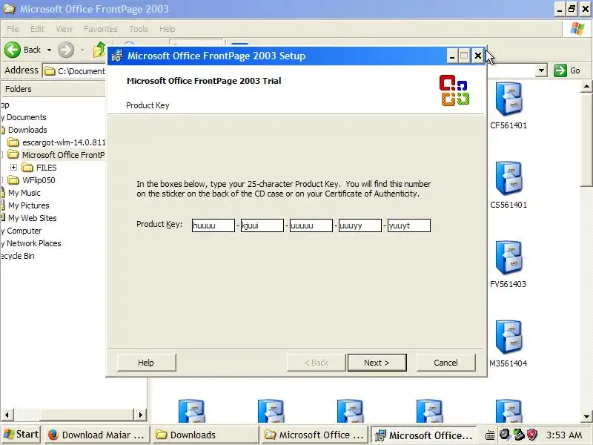The width and height of the screenshot is (593, 445).
Task: Click file pane scroll down arrow
Action: (x=586, y=417)
